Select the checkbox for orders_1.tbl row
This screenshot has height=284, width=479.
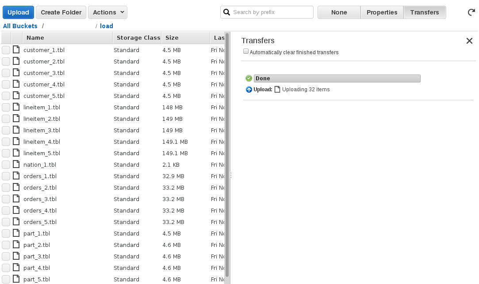point(6,176)
